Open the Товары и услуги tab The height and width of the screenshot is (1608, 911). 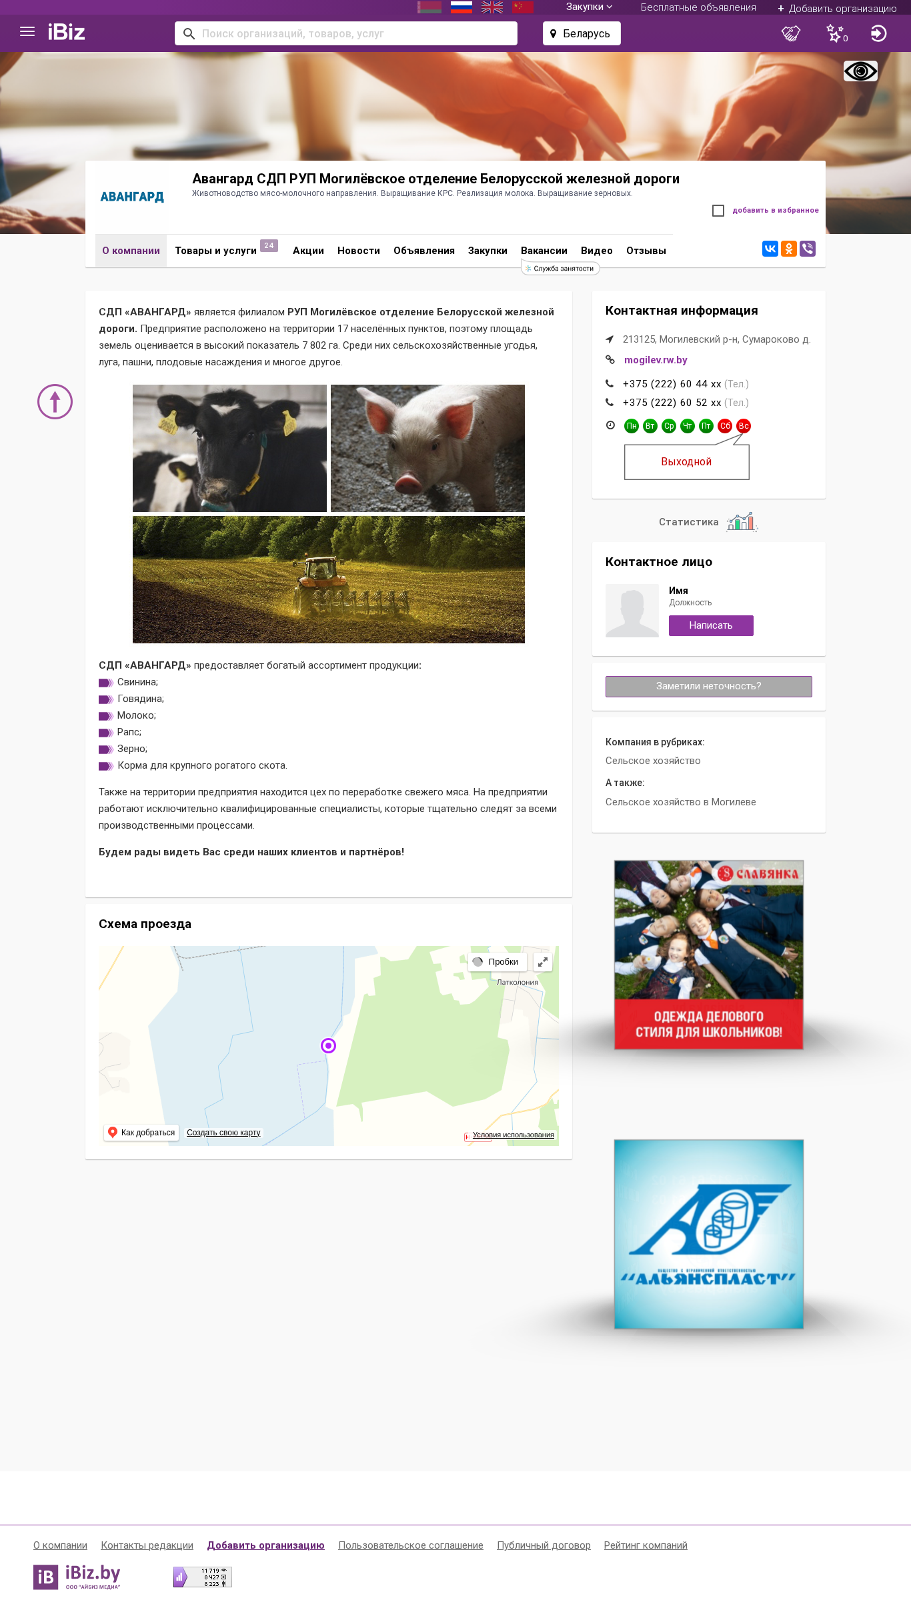(215, 251)
